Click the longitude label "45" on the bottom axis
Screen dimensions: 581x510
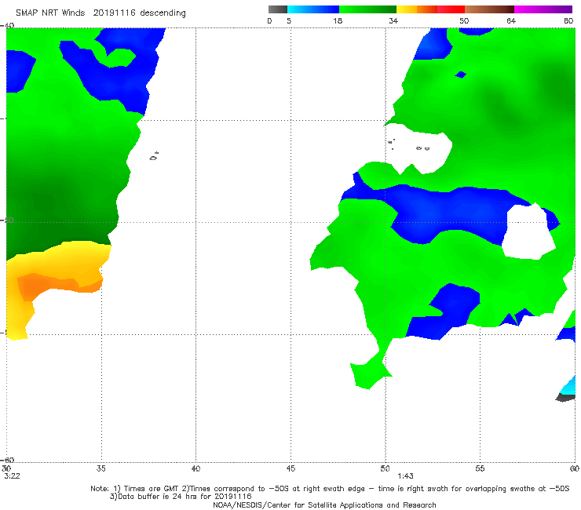coord(290,468)
